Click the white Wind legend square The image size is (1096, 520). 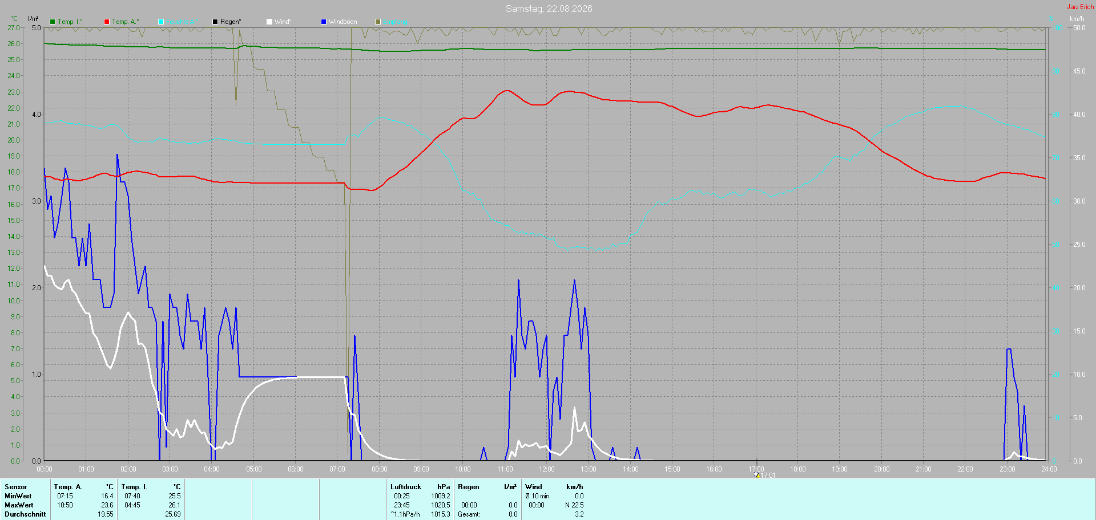269,22
